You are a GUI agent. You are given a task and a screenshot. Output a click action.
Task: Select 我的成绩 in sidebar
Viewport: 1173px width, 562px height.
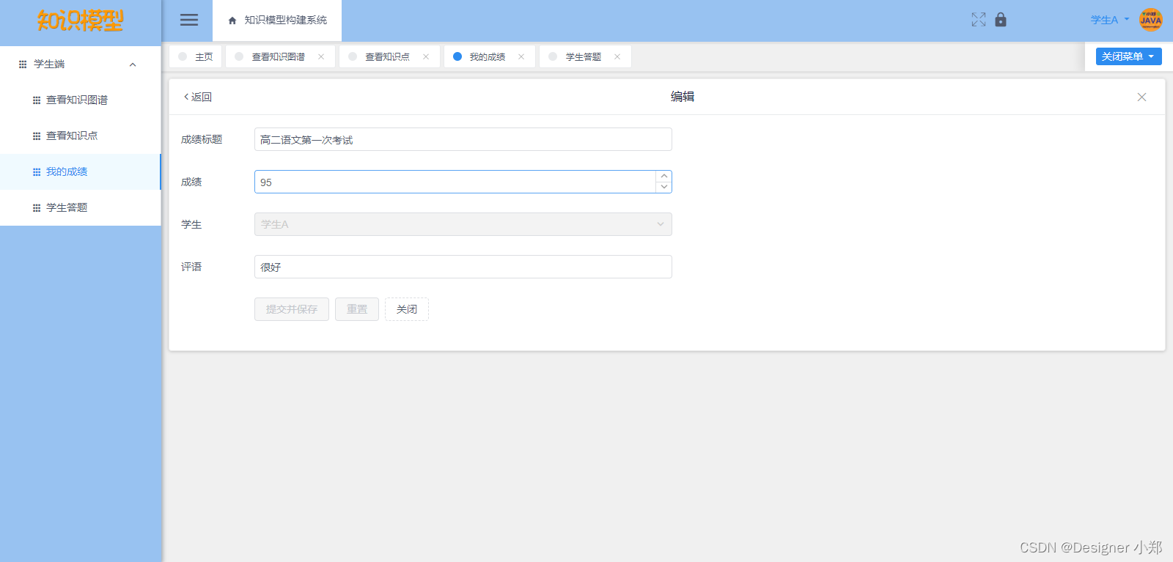(x=80, y=172)
